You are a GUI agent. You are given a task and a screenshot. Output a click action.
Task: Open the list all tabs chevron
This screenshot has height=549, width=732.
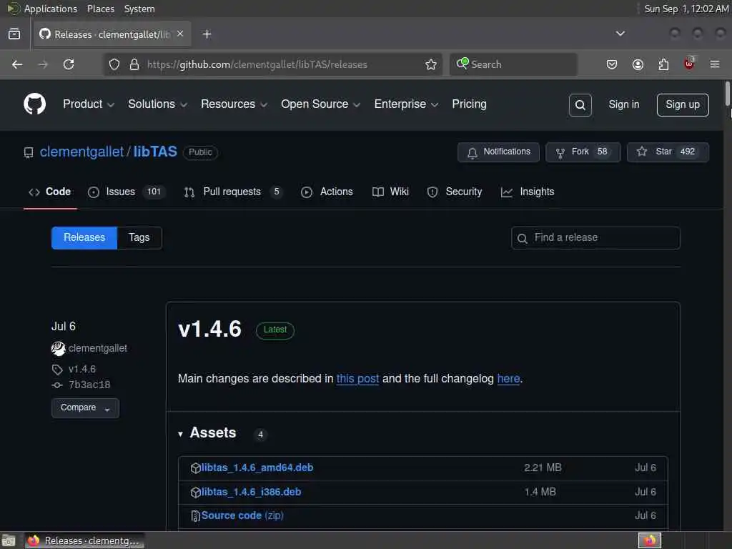pos(620,34)
